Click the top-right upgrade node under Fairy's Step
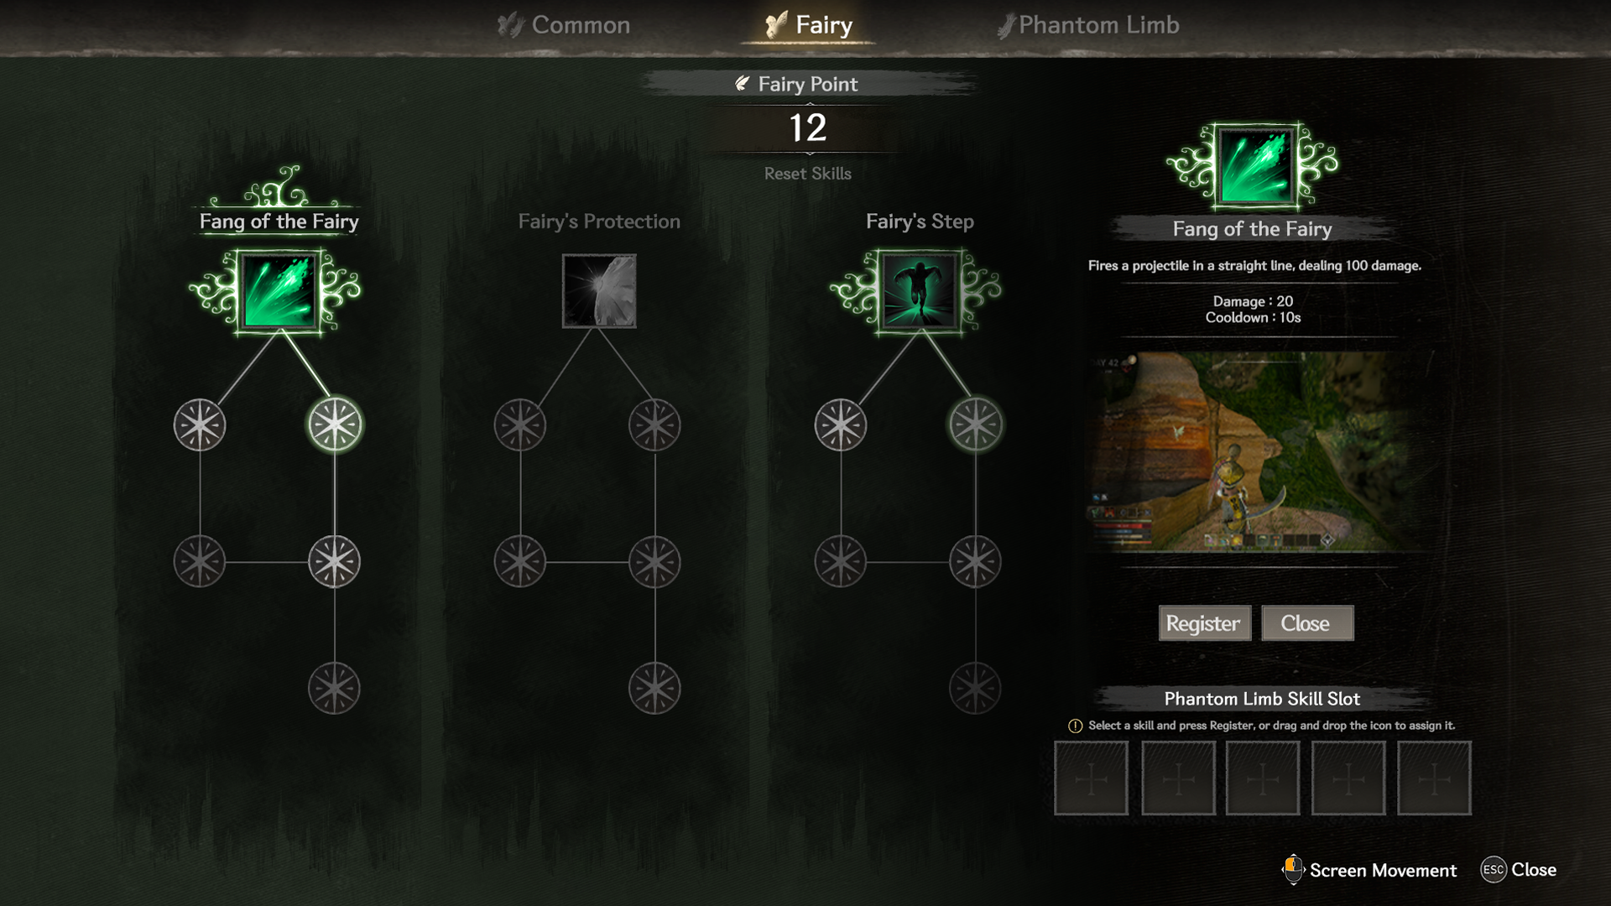Viewport: 1611px width, 906px height. 975,424
